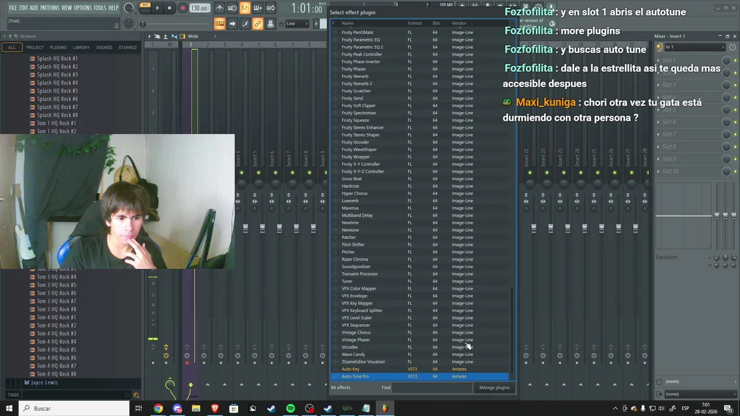
Task: Enable the typing keyboard to piano icon
Action: [x=220, y=24]
